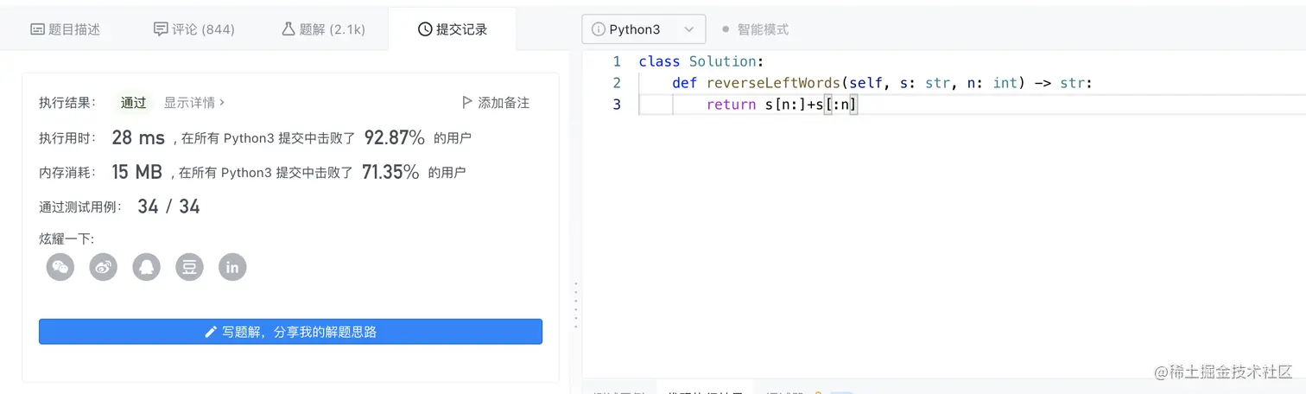
Task: Click line number 2 in the editor gutter
Action: [617, 84]
